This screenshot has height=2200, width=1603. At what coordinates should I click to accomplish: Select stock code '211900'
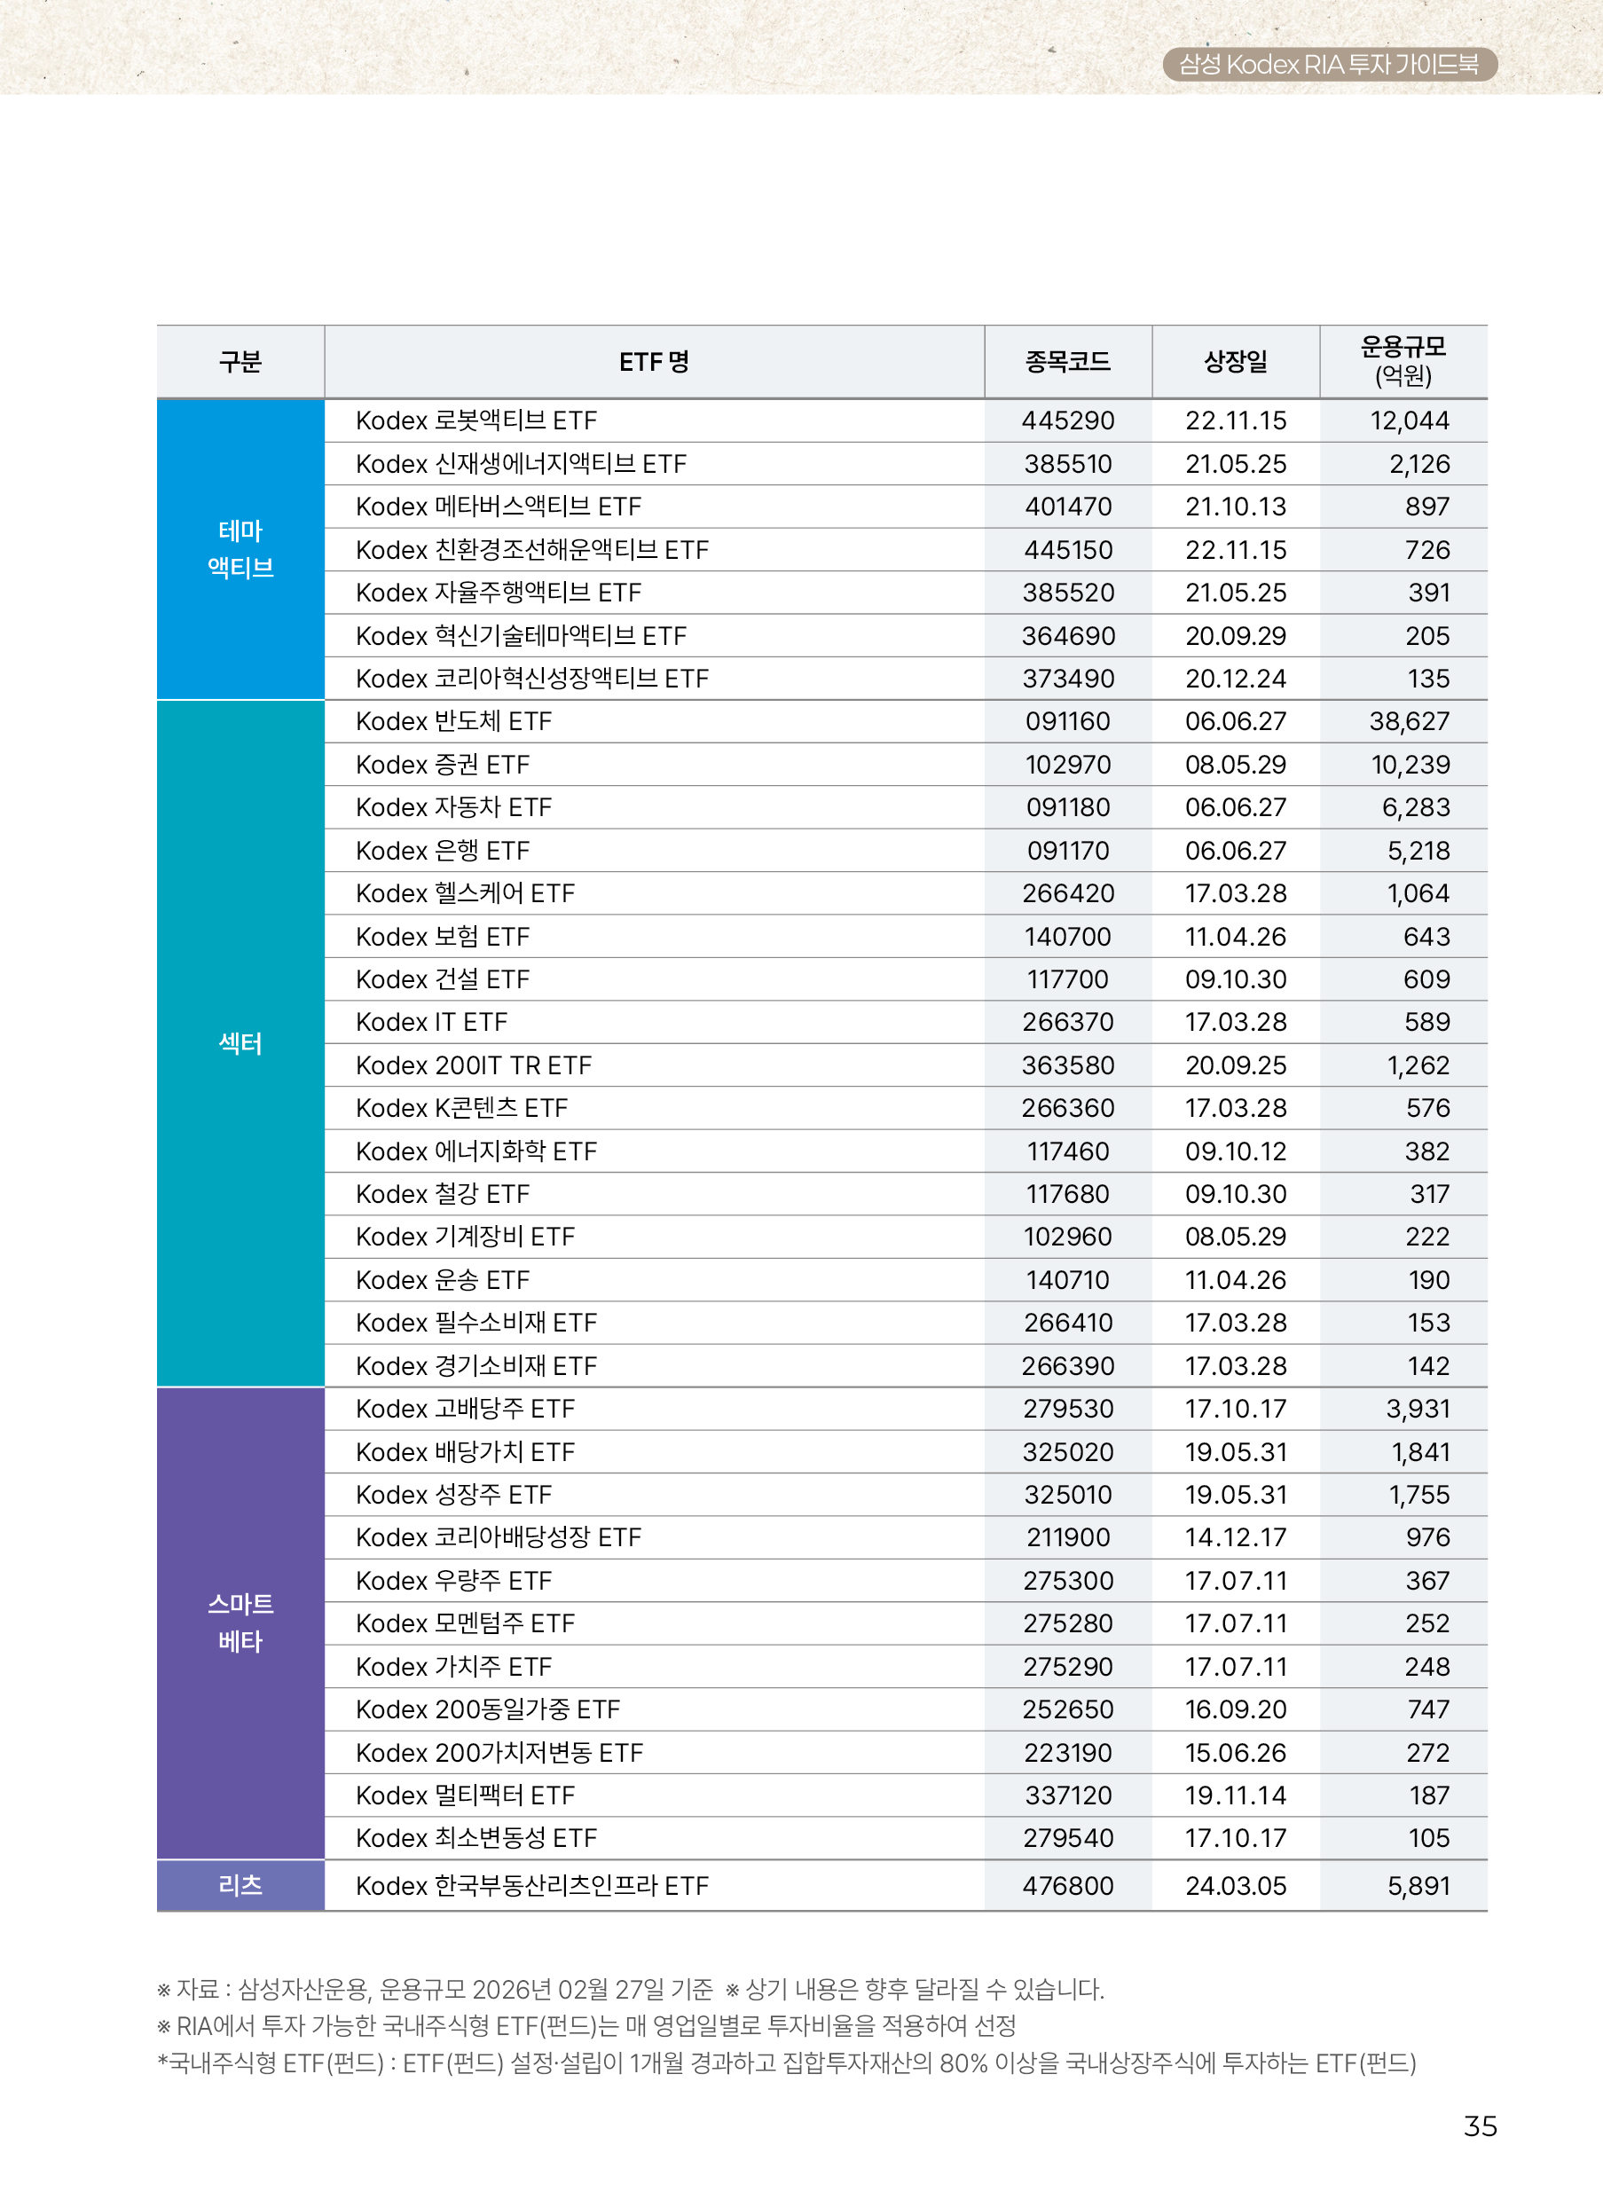(1067, 1538)
